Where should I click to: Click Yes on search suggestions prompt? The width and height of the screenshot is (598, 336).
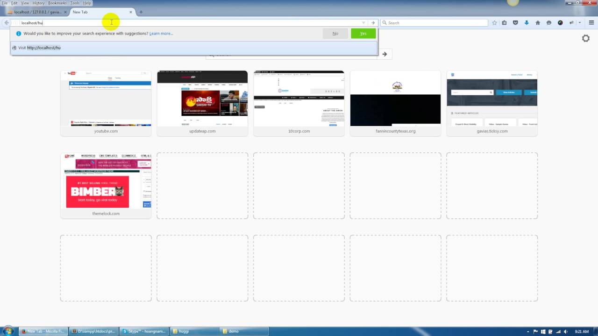click(363, 34)
